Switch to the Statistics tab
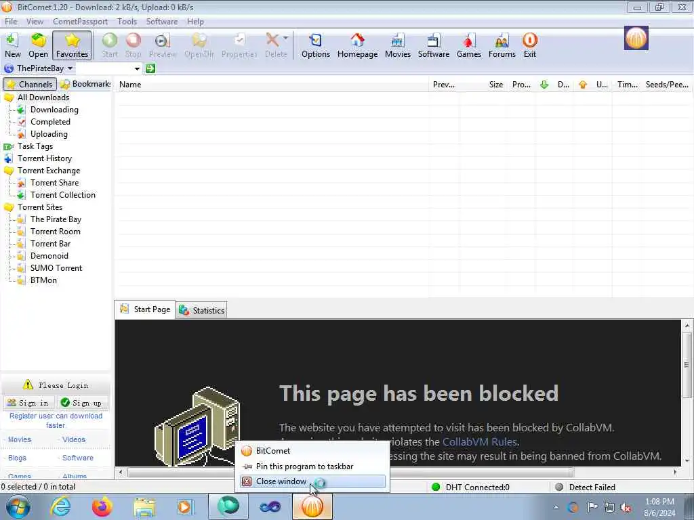 (202, 310)
